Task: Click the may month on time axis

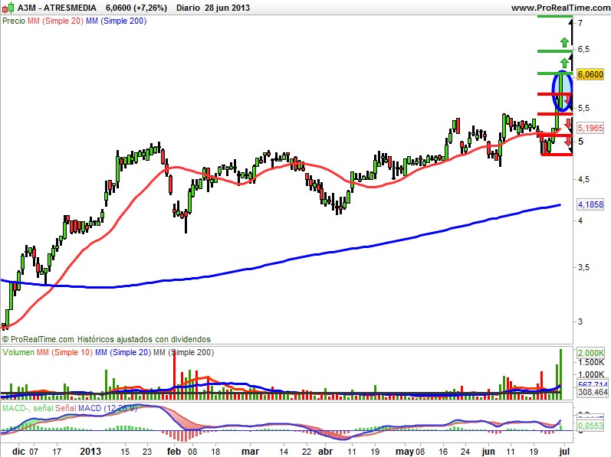Action: click(x=404, y=452)
